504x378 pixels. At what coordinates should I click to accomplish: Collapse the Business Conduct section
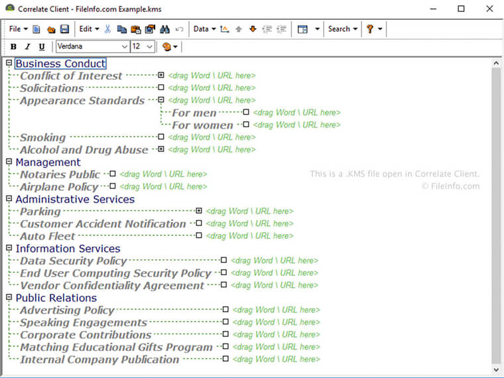[9, 63]
